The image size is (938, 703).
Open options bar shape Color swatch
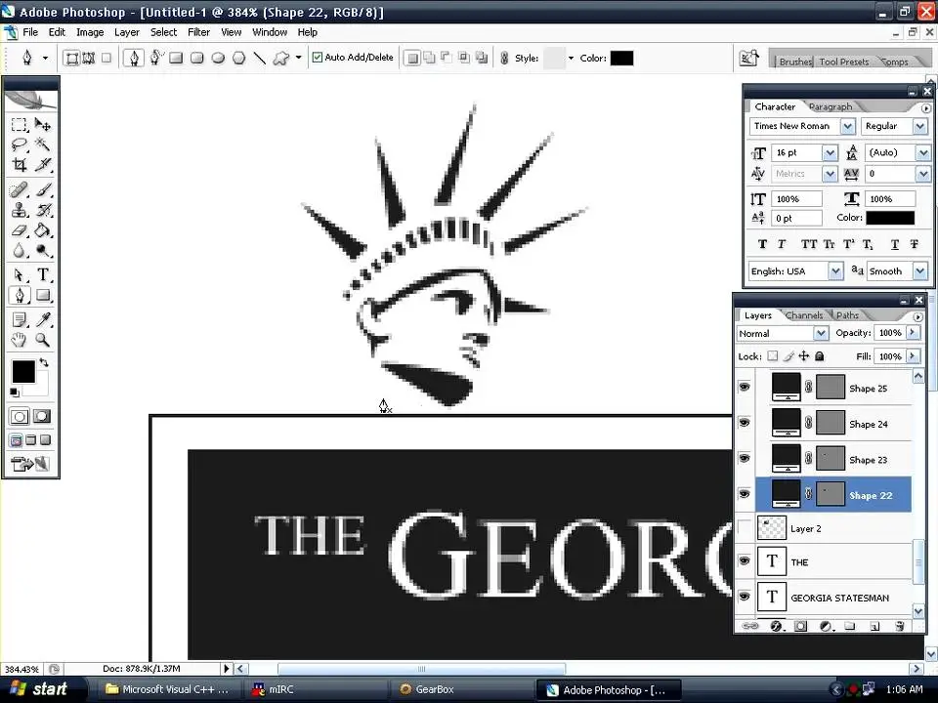(621, 58)
